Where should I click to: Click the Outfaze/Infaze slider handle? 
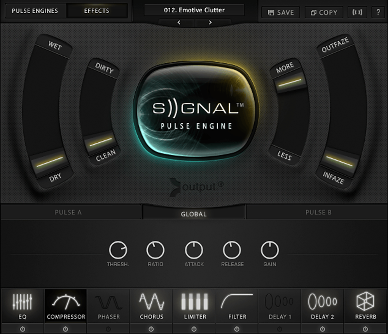coord(339,161)
